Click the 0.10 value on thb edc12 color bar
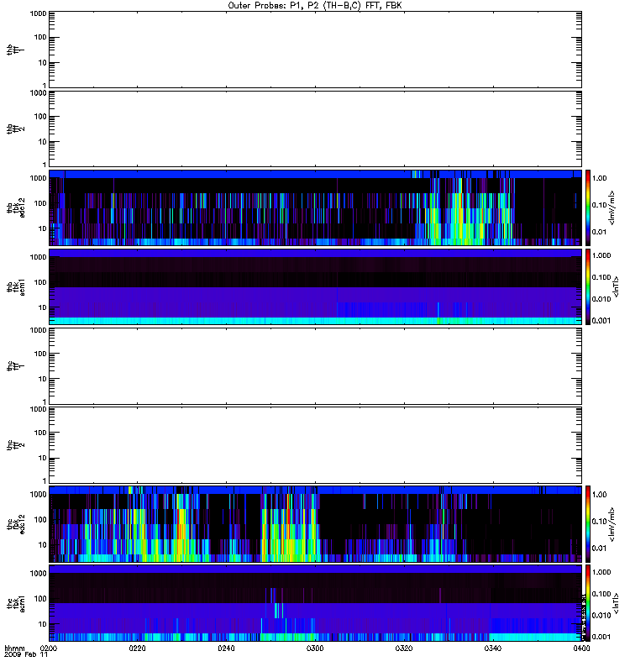This screenshot has width=630, height=672. point(599,205)
